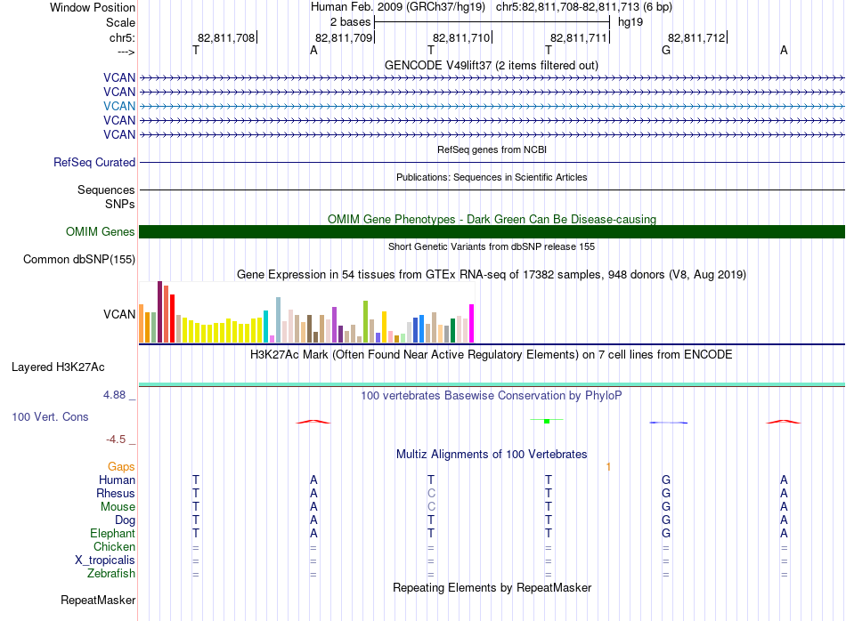Viewport: 846px width, 621px height.
Task: Click the orange 'Gaps' row label
Action: coord(121,466)
